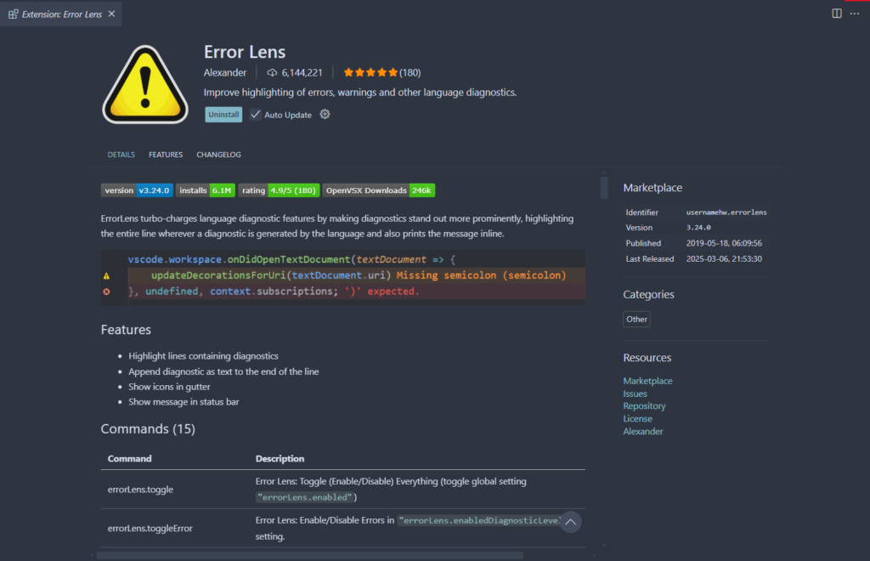Open the Alexander author link
This screenshot has height=561, width=870.
click(643, 431)
